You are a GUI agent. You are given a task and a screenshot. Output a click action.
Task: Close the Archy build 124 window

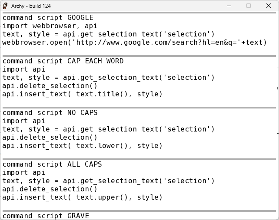[x=269, y=6]
